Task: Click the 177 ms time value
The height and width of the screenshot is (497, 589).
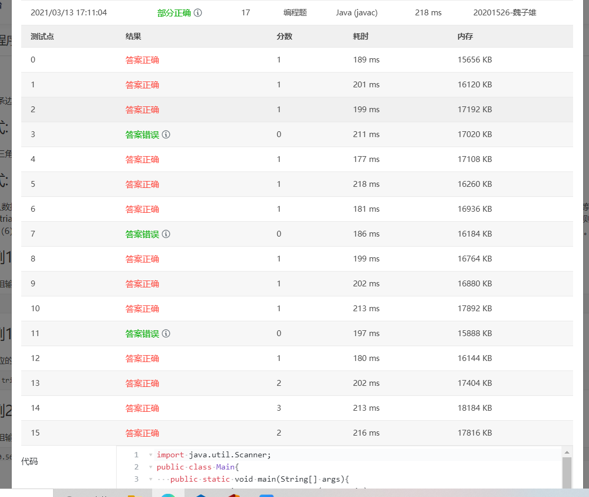Action: [x=366, y=159]
